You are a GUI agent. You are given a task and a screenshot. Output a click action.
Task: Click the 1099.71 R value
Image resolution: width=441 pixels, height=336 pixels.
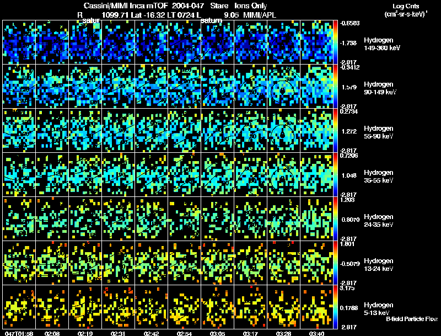[x=115, y=15]
